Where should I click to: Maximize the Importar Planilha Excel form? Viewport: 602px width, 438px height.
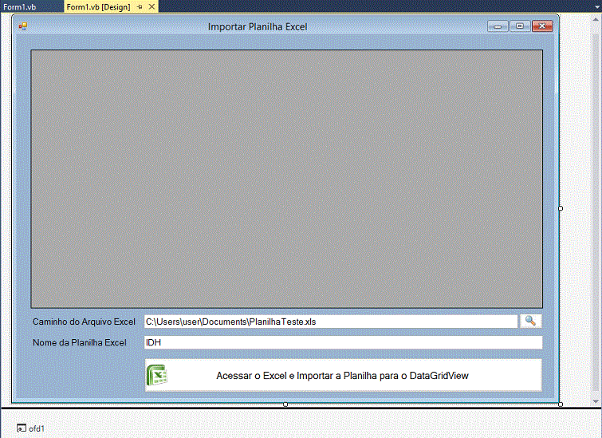click(x=519, y=26)
